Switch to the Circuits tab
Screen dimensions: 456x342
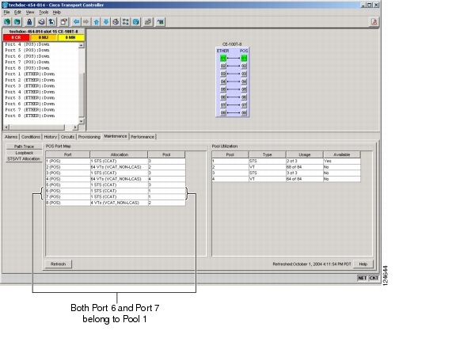click(x=67, y=137)
